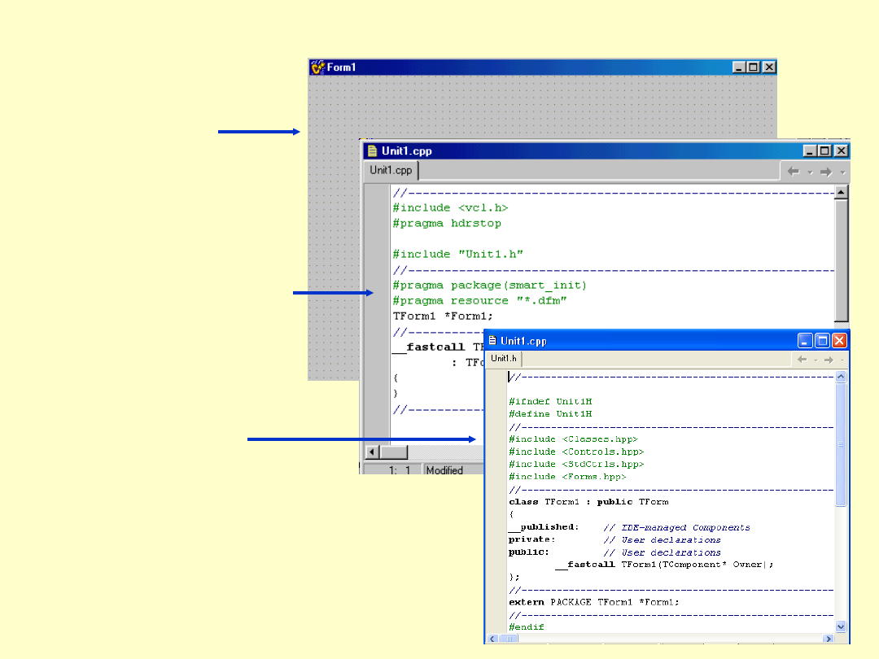Viewport: 879px width, 659px height.
Task: Click the '#include <Classes.hpp>' line
Action: click(573, 439)
